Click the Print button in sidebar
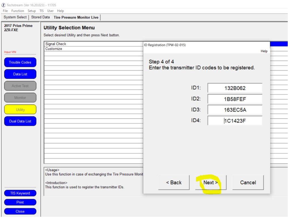290x218 pixels. (20, 202)
